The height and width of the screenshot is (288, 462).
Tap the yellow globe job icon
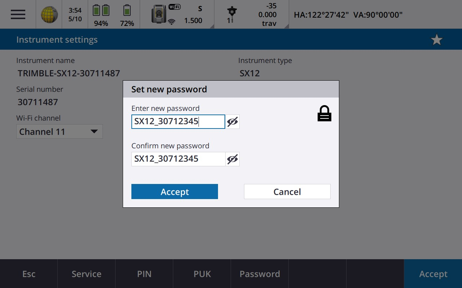[x=49, y=14]
